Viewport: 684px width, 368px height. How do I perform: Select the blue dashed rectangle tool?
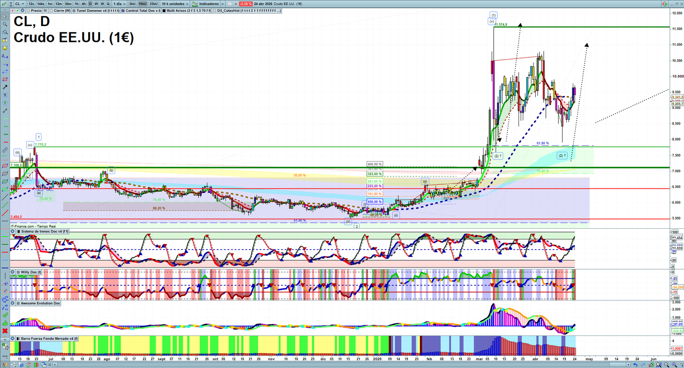[x=5, y=71]
